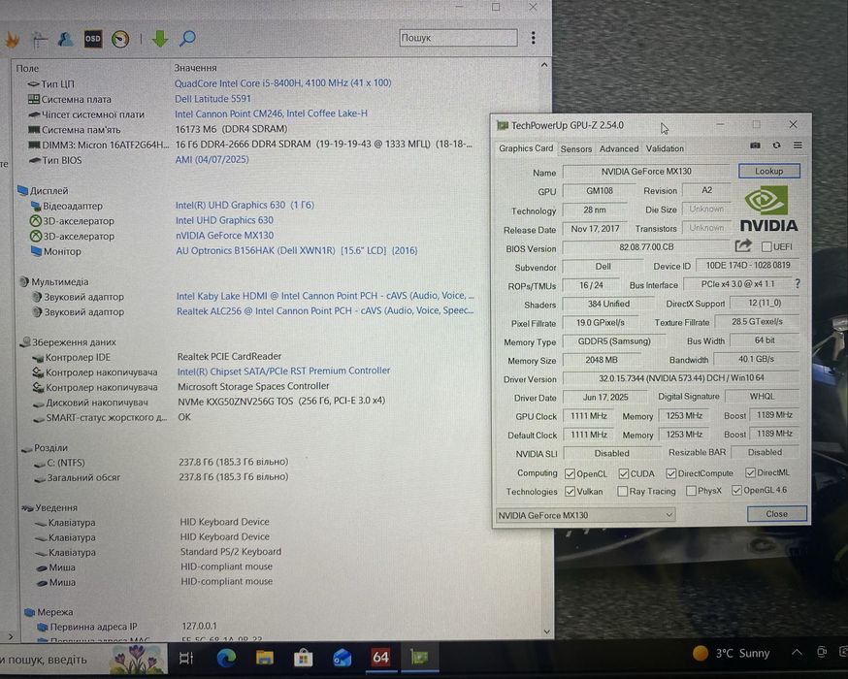Image resolution: width=848 pixels, height=679 pixels.
Task: Click the NVIDIA logo in GPU-Z
Action: click(x=768, y=209)
